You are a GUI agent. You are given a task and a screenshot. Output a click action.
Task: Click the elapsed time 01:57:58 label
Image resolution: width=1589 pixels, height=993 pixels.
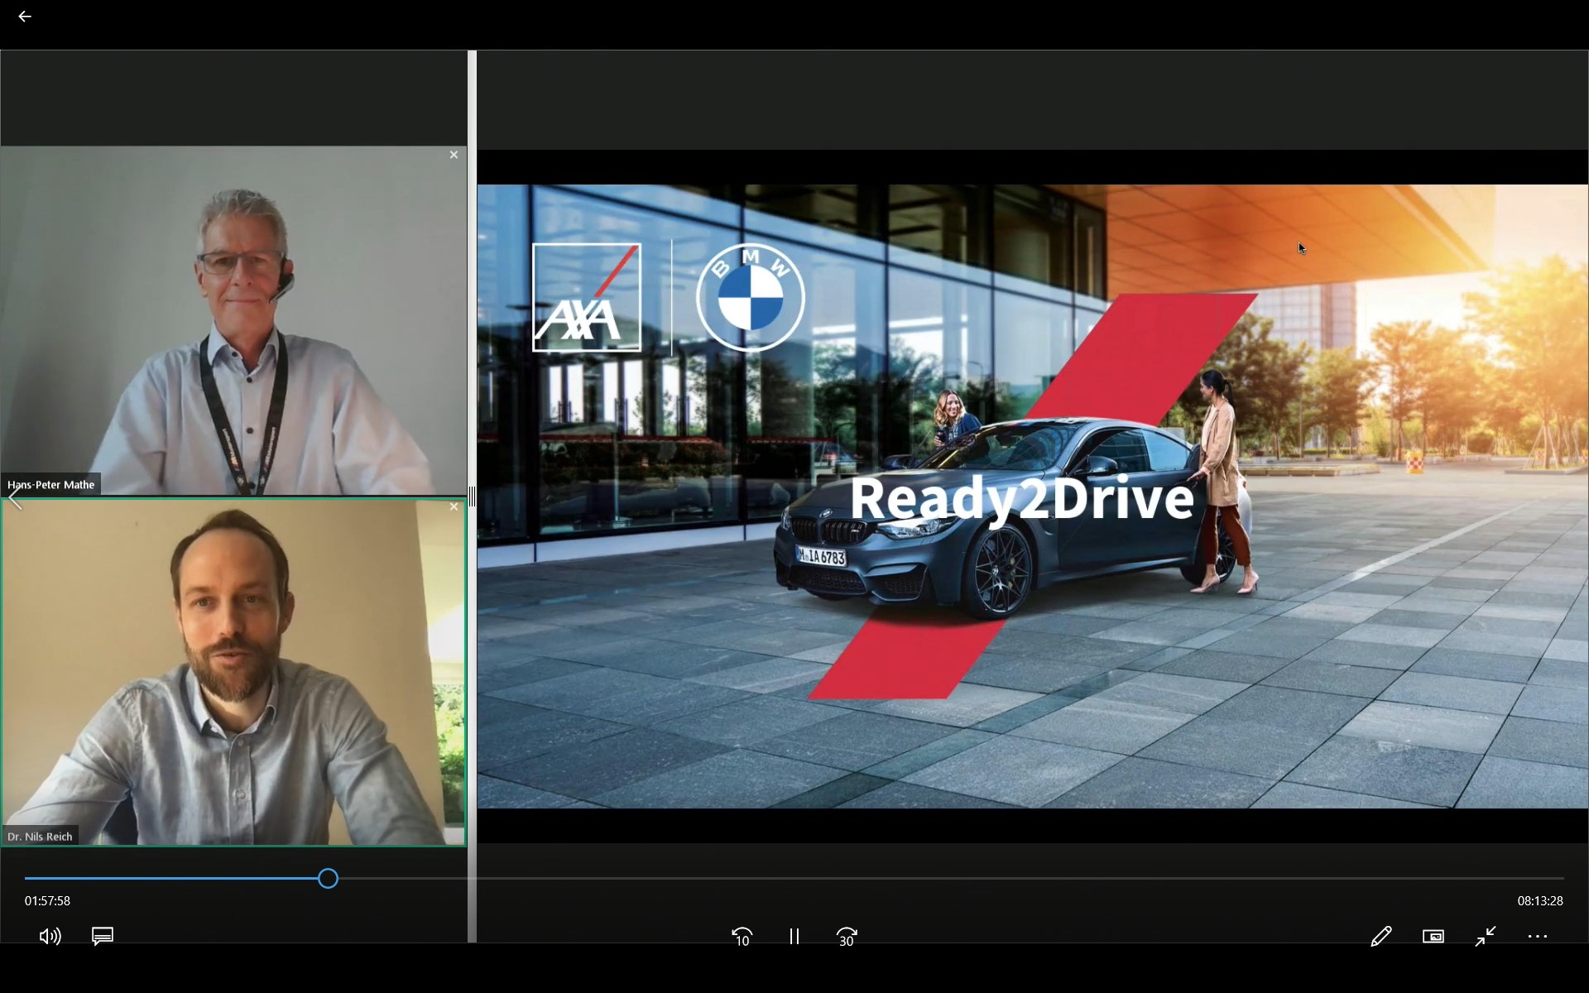47,900
